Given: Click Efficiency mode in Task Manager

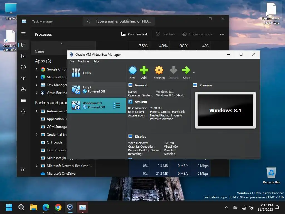Looking at the screenshot, I should [197, 34].
